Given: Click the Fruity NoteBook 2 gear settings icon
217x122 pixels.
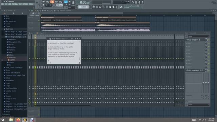Looking at the screenshot, I should tap(50, 39).
